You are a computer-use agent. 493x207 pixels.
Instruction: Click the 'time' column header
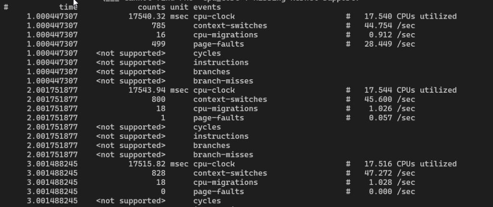(x=68, y=7)
